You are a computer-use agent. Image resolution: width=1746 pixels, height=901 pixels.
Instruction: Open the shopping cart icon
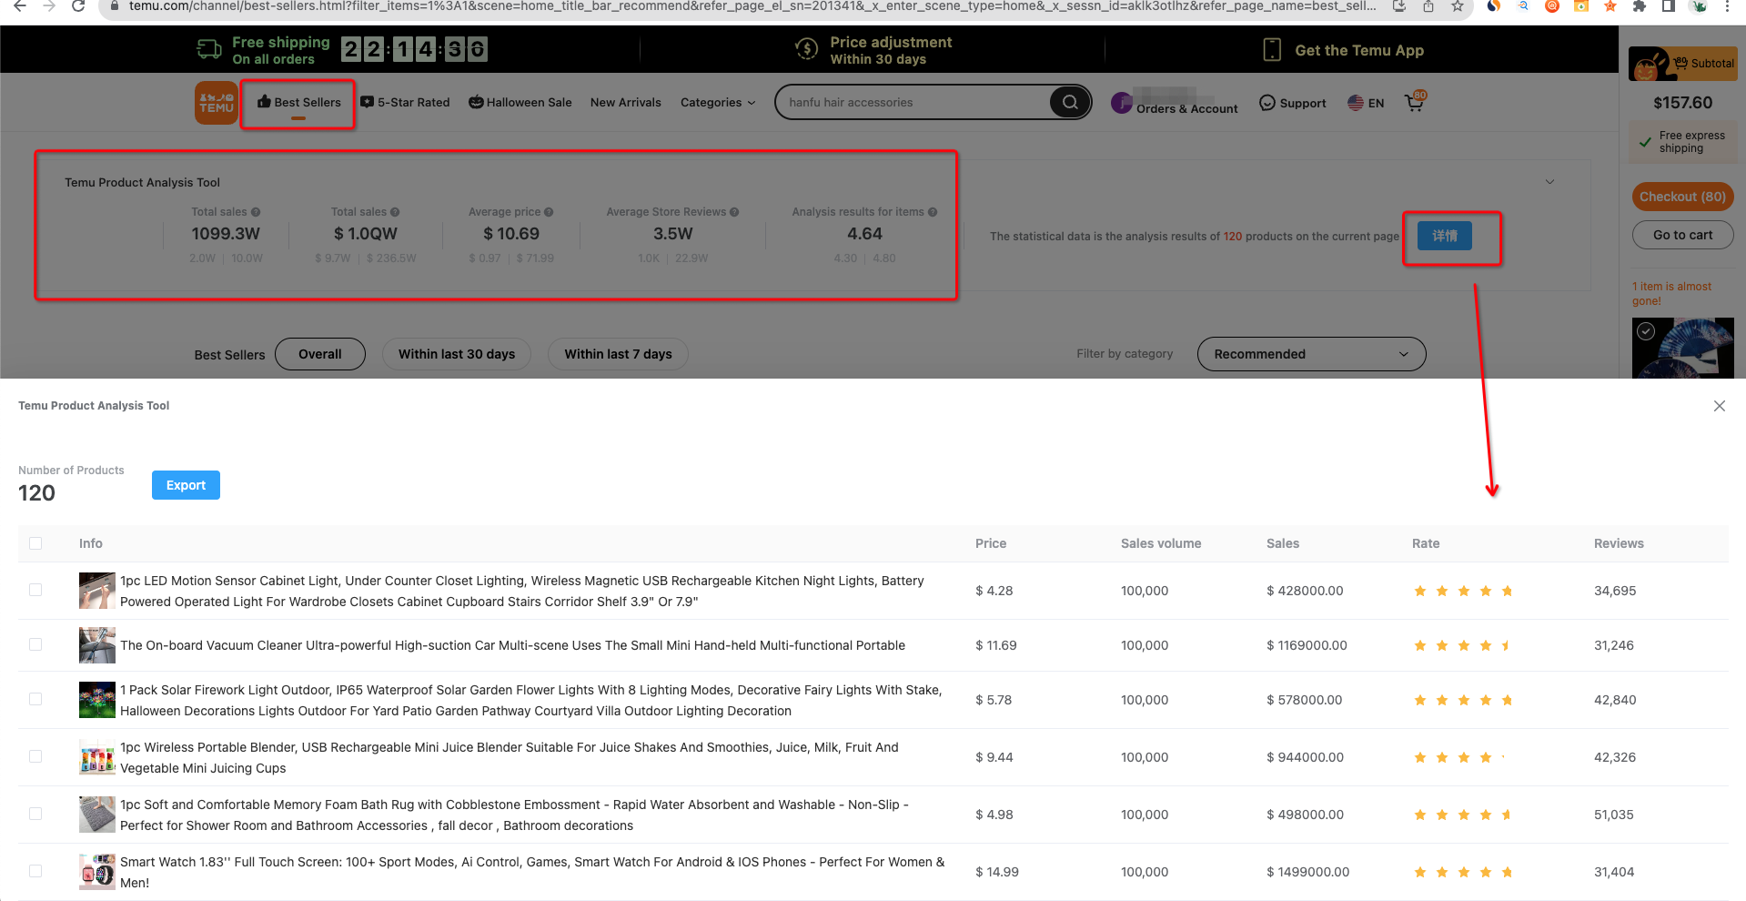click(x=1415, y=102)
